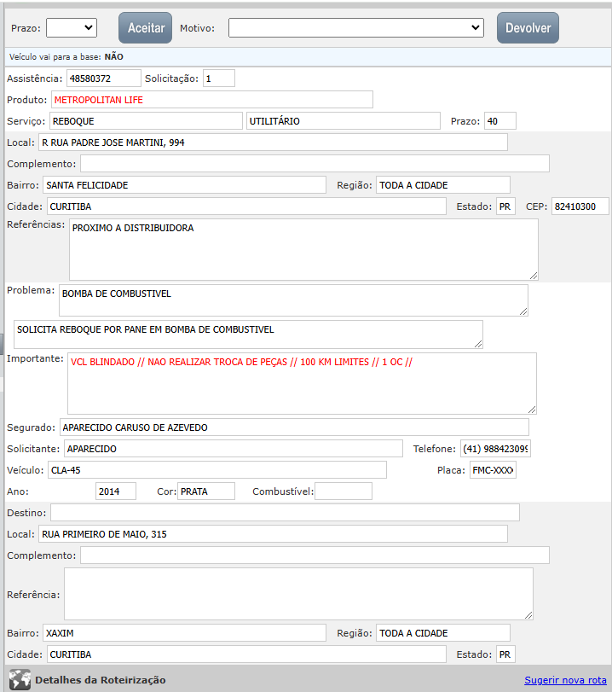Open the Prazo dropdown at top

72,28
